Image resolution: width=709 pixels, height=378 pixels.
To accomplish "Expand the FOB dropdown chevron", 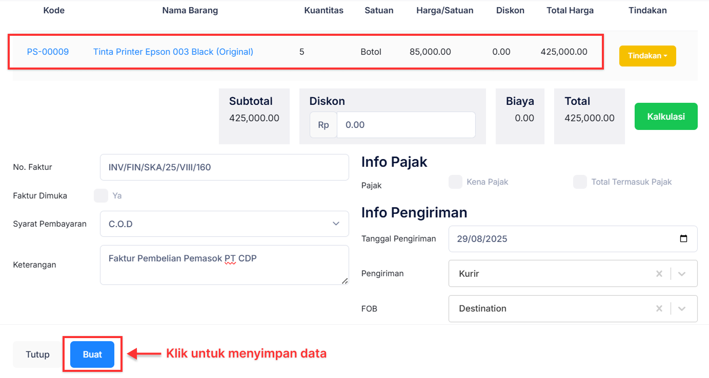I will pos(682,308).
